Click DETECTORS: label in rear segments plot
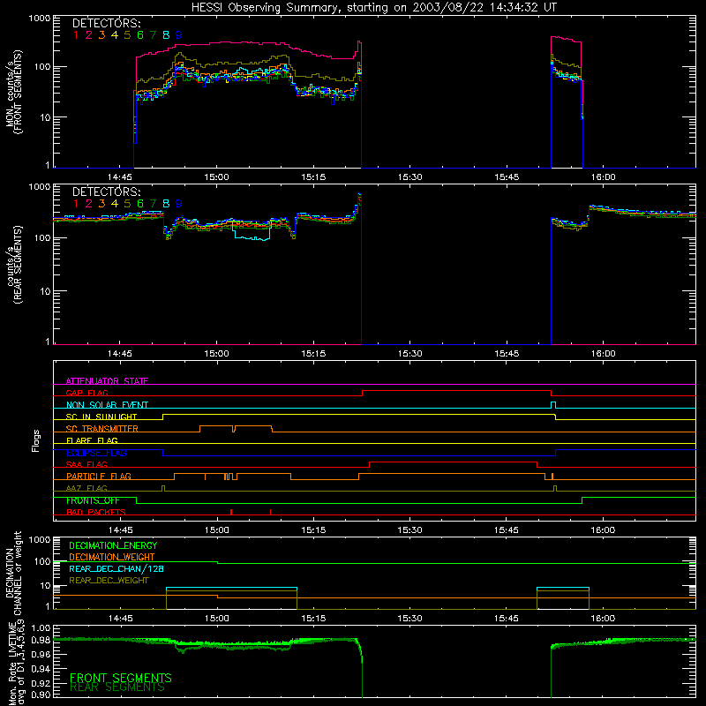The height and width of the screenshot is (706, 706). pos(106,192)
